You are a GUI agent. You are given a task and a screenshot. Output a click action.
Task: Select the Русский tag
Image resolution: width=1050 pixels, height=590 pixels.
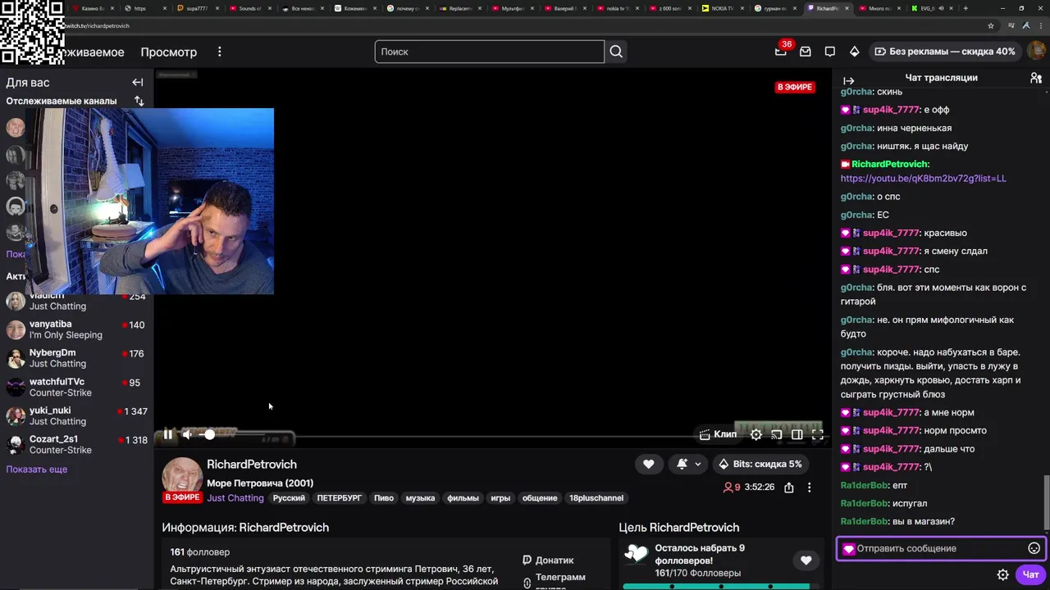coord(289,498)
